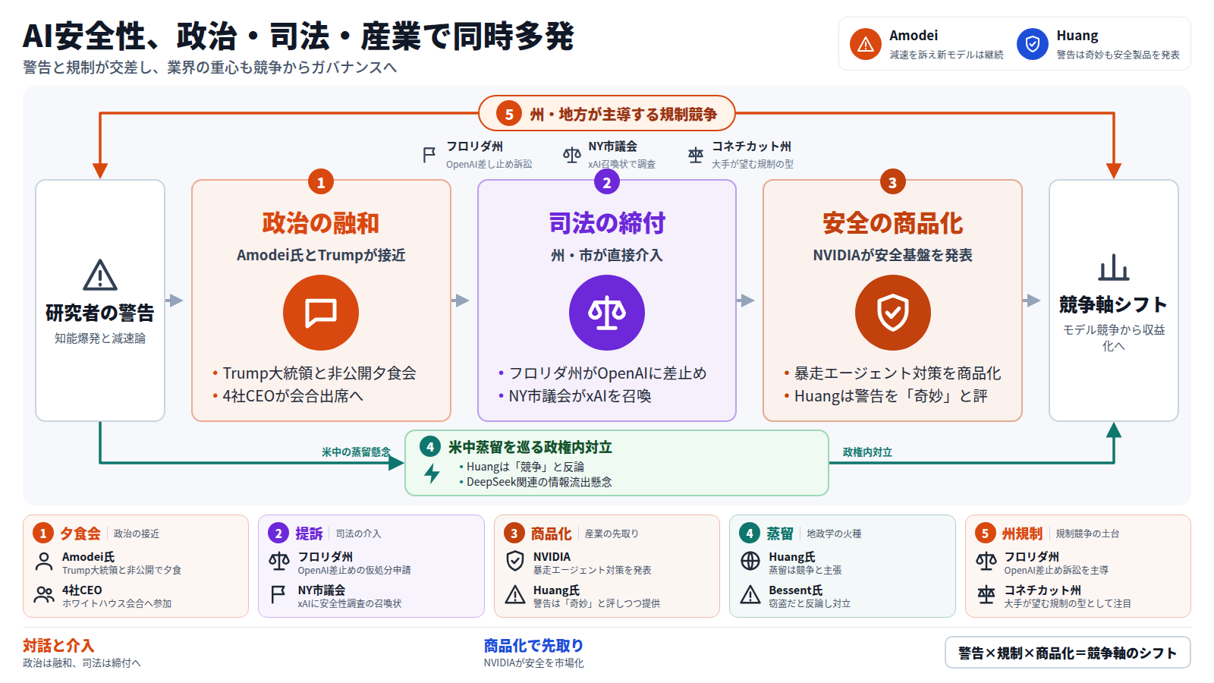Click the text 州・市が直接介入
The image size is (1214, 683).
click(x=607, y=256)
